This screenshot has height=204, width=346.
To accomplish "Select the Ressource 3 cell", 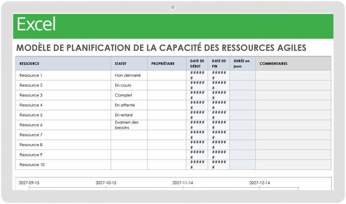I will (63, 95).
